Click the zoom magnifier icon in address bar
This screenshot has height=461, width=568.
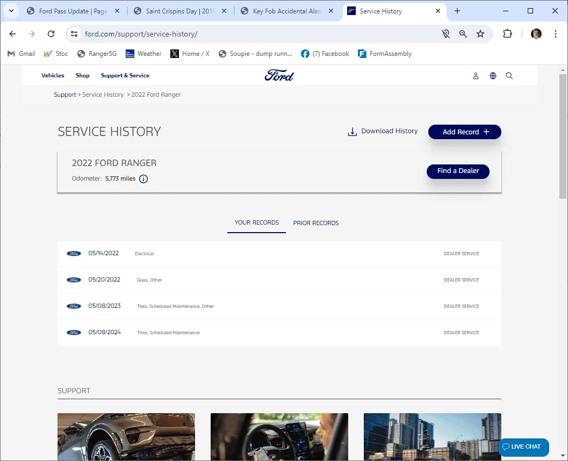click(463, 34)
